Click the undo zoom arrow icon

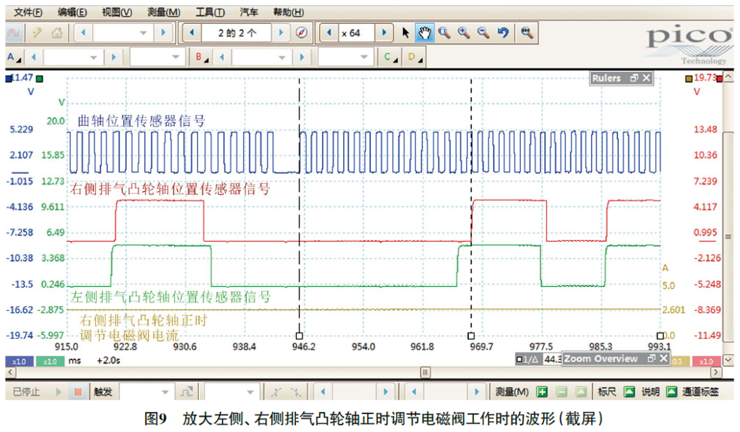click(503, 33)
